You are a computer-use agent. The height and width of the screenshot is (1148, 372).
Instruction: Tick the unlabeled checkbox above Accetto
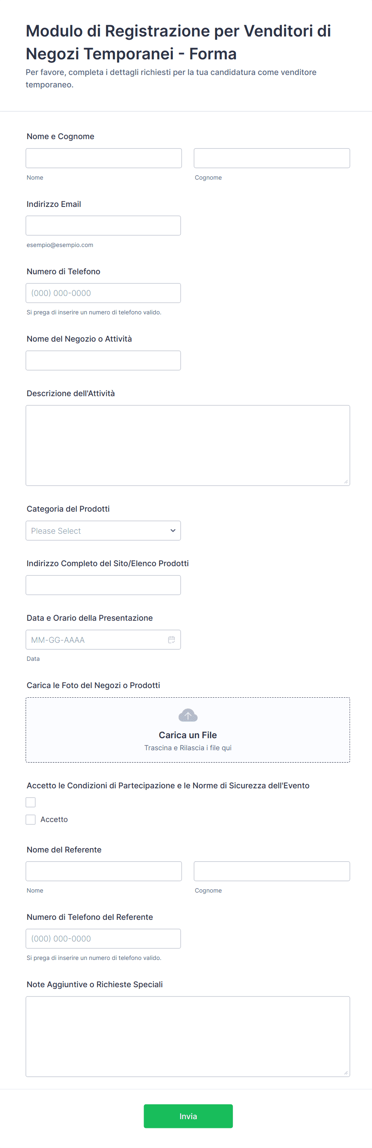point(31,802)
